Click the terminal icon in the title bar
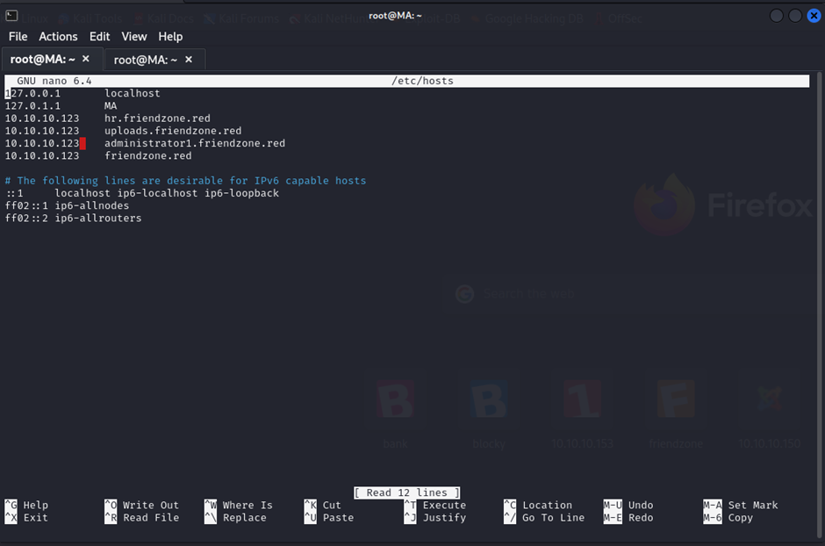Viewport: 825px width, 546px height. [x=11, y=16]
